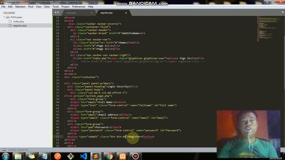Viewport: 285px width, 160px height.
Task: Open the Preferences menu
Action: tap(78, 7)
